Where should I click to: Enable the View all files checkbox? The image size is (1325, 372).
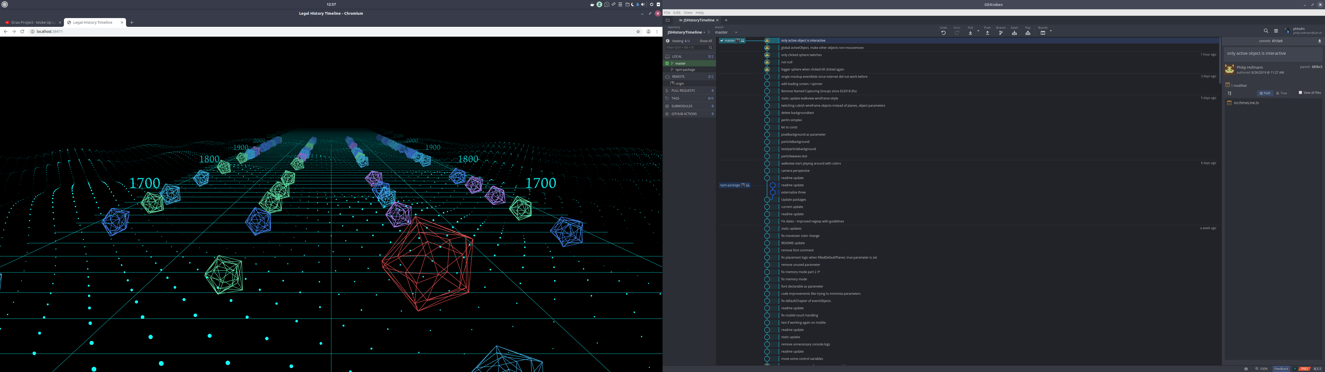click(x=1300, y=93)
